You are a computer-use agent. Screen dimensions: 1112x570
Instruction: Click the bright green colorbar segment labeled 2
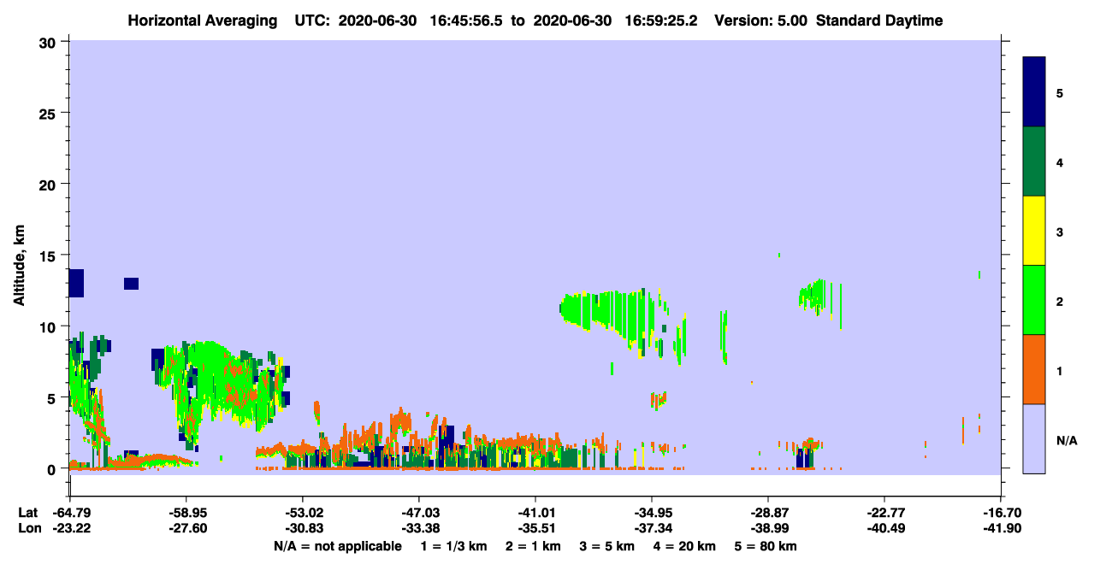(1034, 300)
